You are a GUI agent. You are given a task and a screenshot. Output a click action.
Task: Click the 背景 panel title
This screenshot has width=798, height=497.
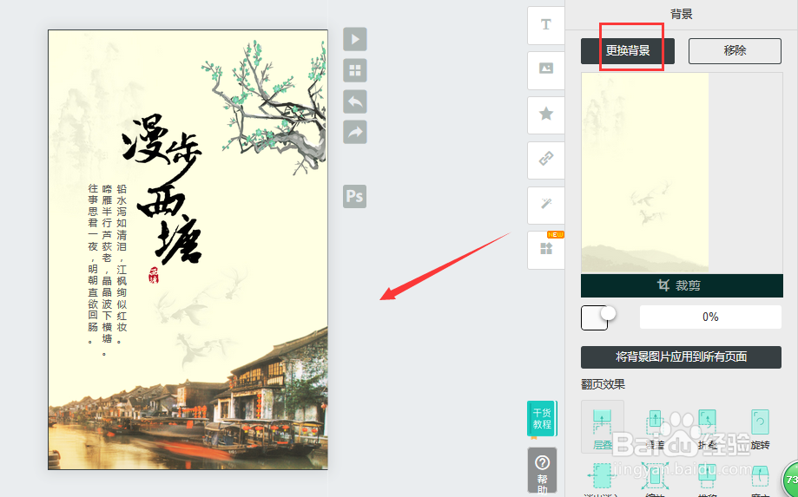pyautogui.click(x=681, y=14)
